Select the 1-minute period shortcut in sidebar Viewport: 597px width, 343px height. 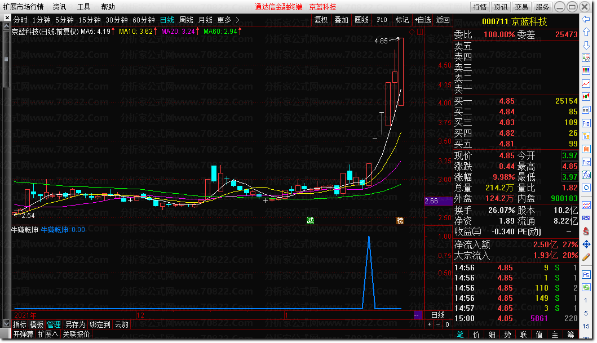point(586,300)
